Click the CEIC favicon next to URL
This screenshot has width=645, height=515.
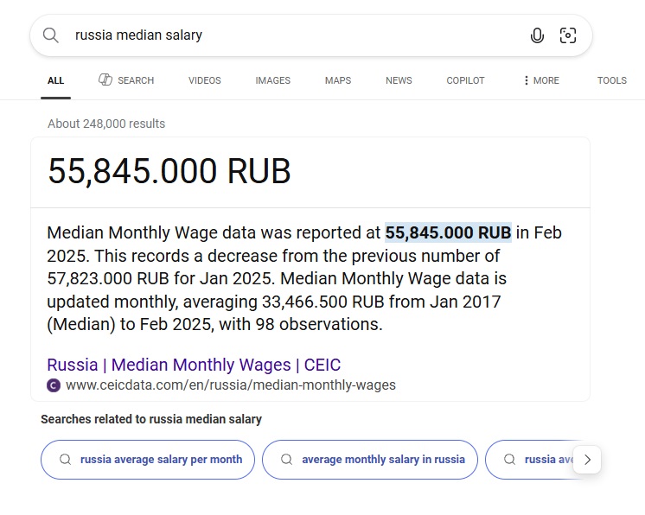(54, 385)
